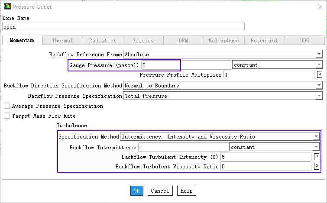
Task: Click the Backflow Turbulent Intensity input field
Action: tap(265, 157)
